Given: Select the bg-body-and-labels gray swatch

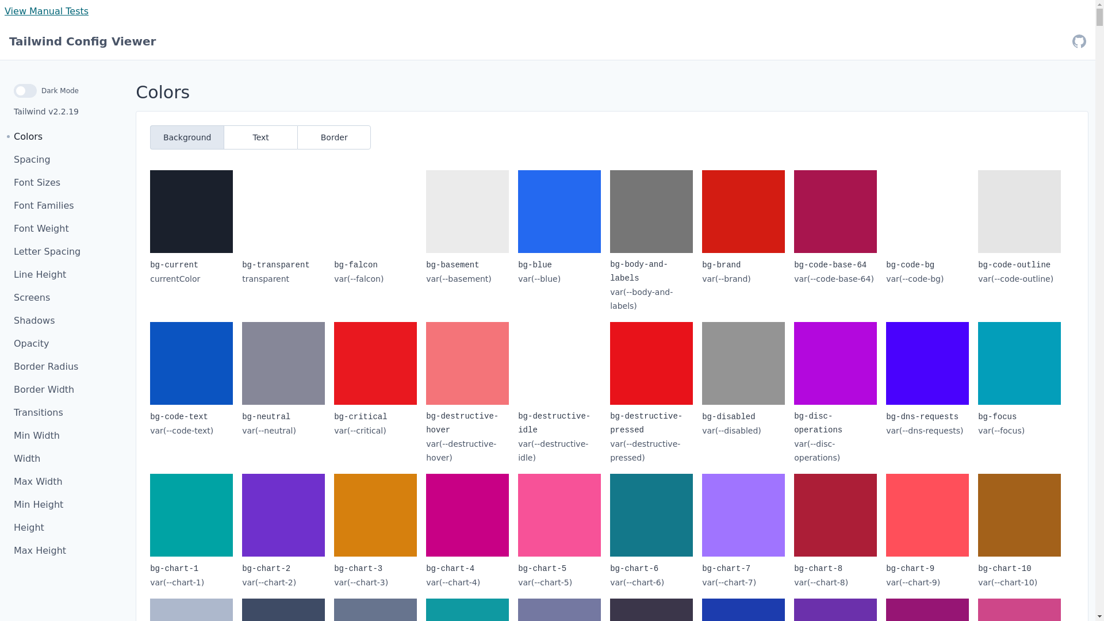Looking at the screenshot, I should pos(651,212).
